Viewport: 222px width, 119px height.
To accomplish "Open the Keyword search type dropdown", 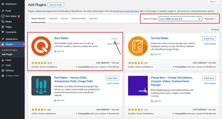I will tap(210, 19).
